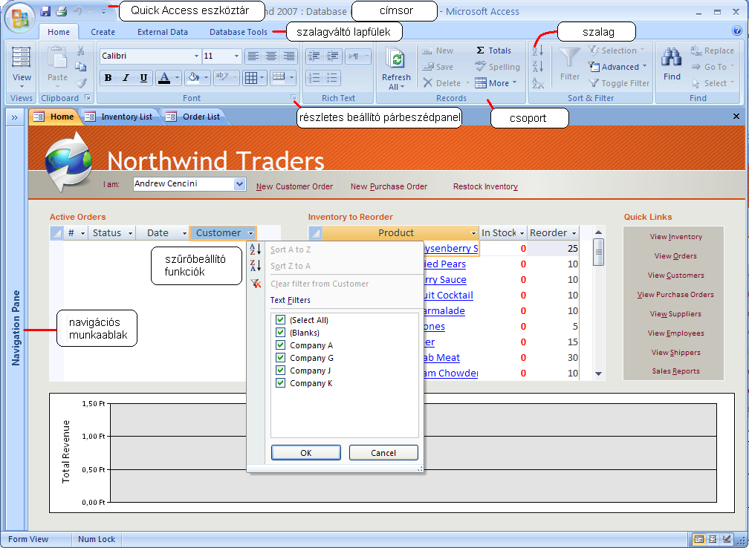Image resolution: width=749 pixels, height=548 pixels.
Task: Click New Customer Order link
Action: (294, 186)
